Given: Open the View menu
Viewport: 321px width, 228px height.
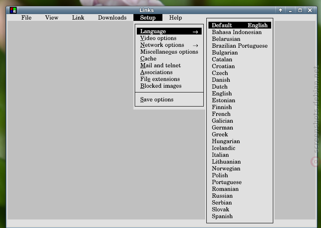Looking at the screenshot, I should [x=52, y=17].
